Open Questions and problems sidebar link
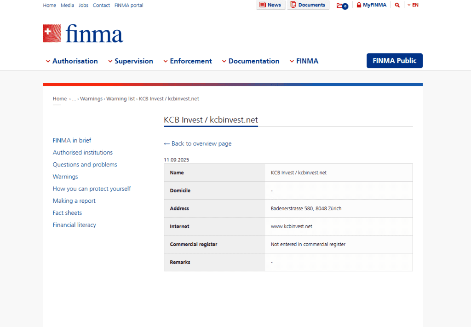The image size is (471, 327). [85, 165]
